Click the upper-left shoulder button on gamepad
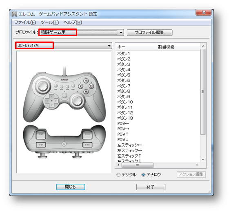 (41, 134)
